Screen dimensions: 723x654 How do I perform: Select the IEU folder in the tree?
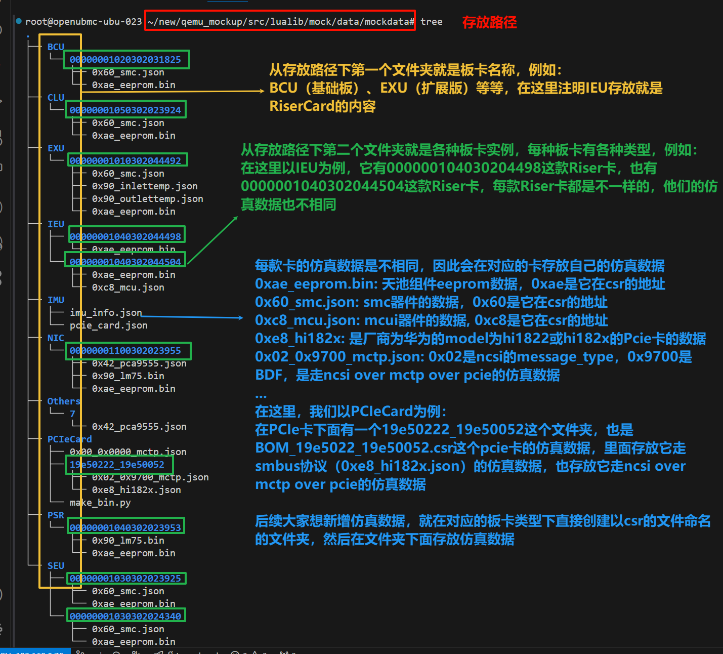click(x=56, y=224)
